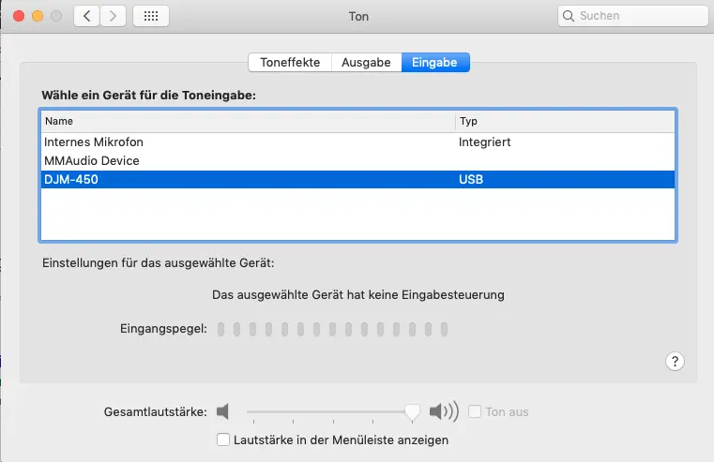Click the loud volume speaker icon
The image size is (714, 462).
coord(443,411)
